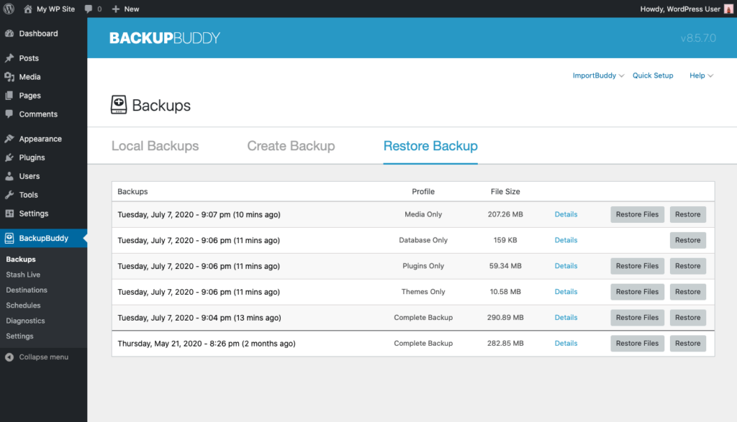Click the Media library icon
This screenshot has height=422, width=737.
click(x=9, y=77)
